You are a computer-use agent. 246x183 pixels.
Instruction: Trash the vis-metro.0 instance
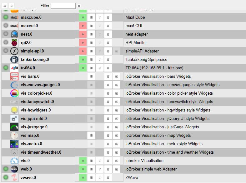[x=108, y=144]
